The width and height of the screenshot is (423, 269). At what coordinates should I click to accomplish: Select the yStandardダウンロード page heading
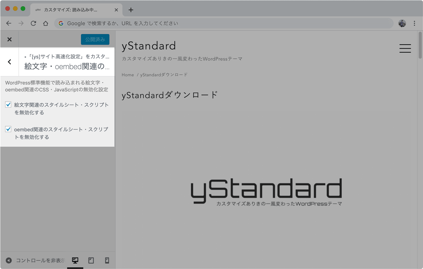pyautogui.click(x=170, y=95)
